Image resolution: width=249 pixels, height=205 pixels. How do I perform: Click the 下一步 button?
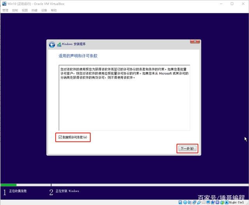tap(188, 148)
